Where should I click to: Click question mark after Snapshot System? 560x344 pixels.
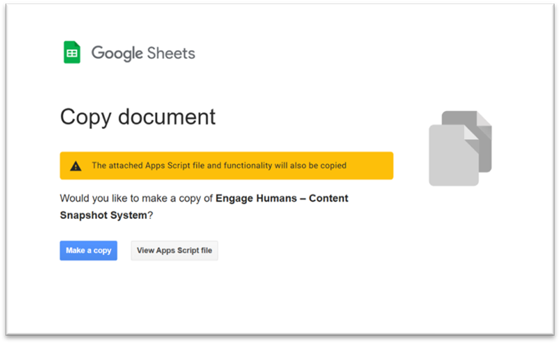click(x=150, y=215)
